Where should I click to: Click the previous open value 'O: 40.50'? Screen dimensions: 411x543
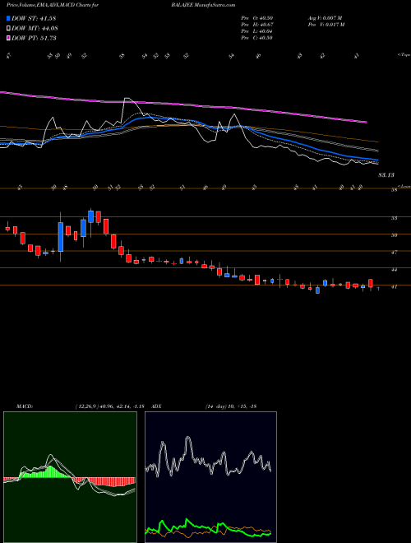[261, 17]
